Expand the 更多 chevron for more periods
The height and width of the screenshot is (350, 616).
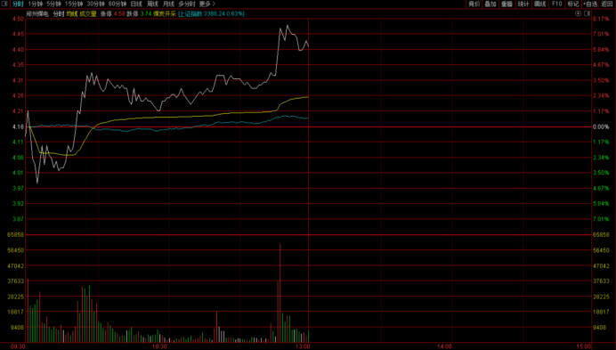coord(214,4)
